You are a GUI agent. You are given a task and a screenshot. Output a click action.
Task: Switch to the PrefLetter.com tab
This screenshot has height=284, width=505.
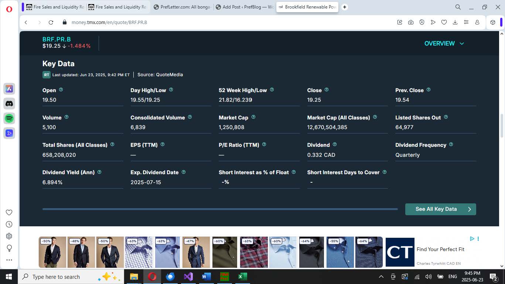point(182,7)
